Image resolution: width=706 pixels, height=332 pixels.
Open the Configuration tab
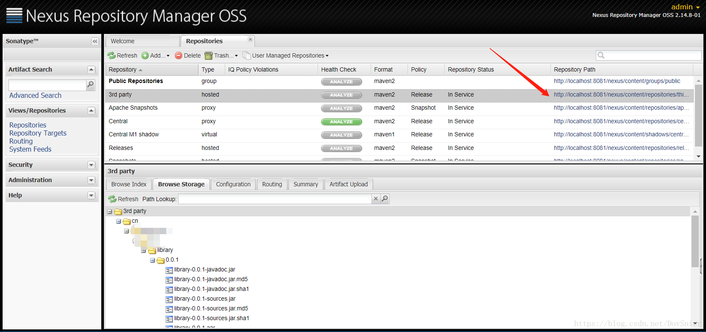click(x=233, y=184)
